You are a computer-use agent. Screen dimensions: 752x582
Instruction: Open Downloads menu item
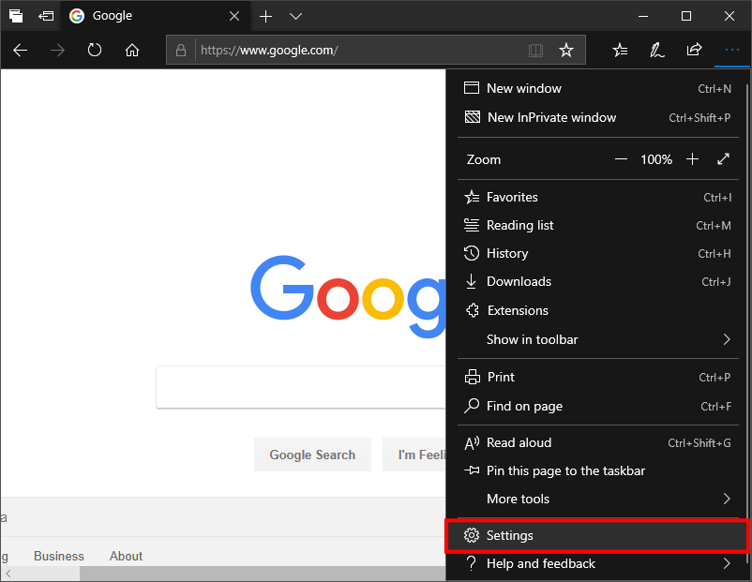(597, 281)
